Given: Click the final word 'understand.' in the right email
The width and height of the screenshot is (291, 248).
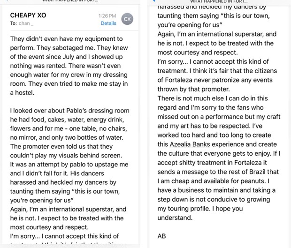Looking at the screenshot, I should [x=175, y=218].
